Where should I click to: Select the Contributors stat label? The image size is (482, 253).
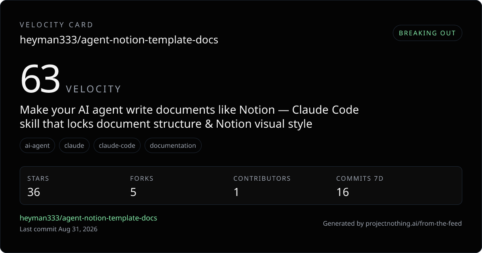coord(262,178)
